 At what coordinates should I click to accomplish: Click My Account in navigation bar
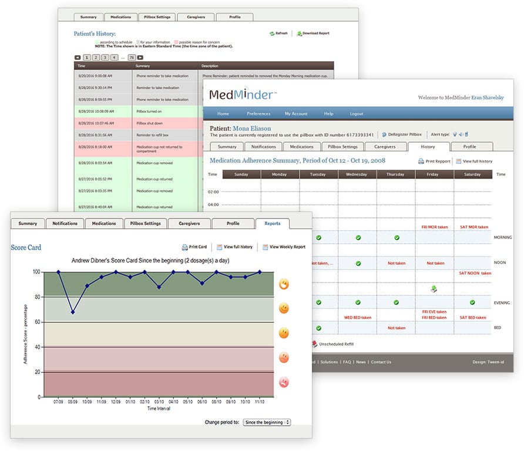(x=295, y=113)
